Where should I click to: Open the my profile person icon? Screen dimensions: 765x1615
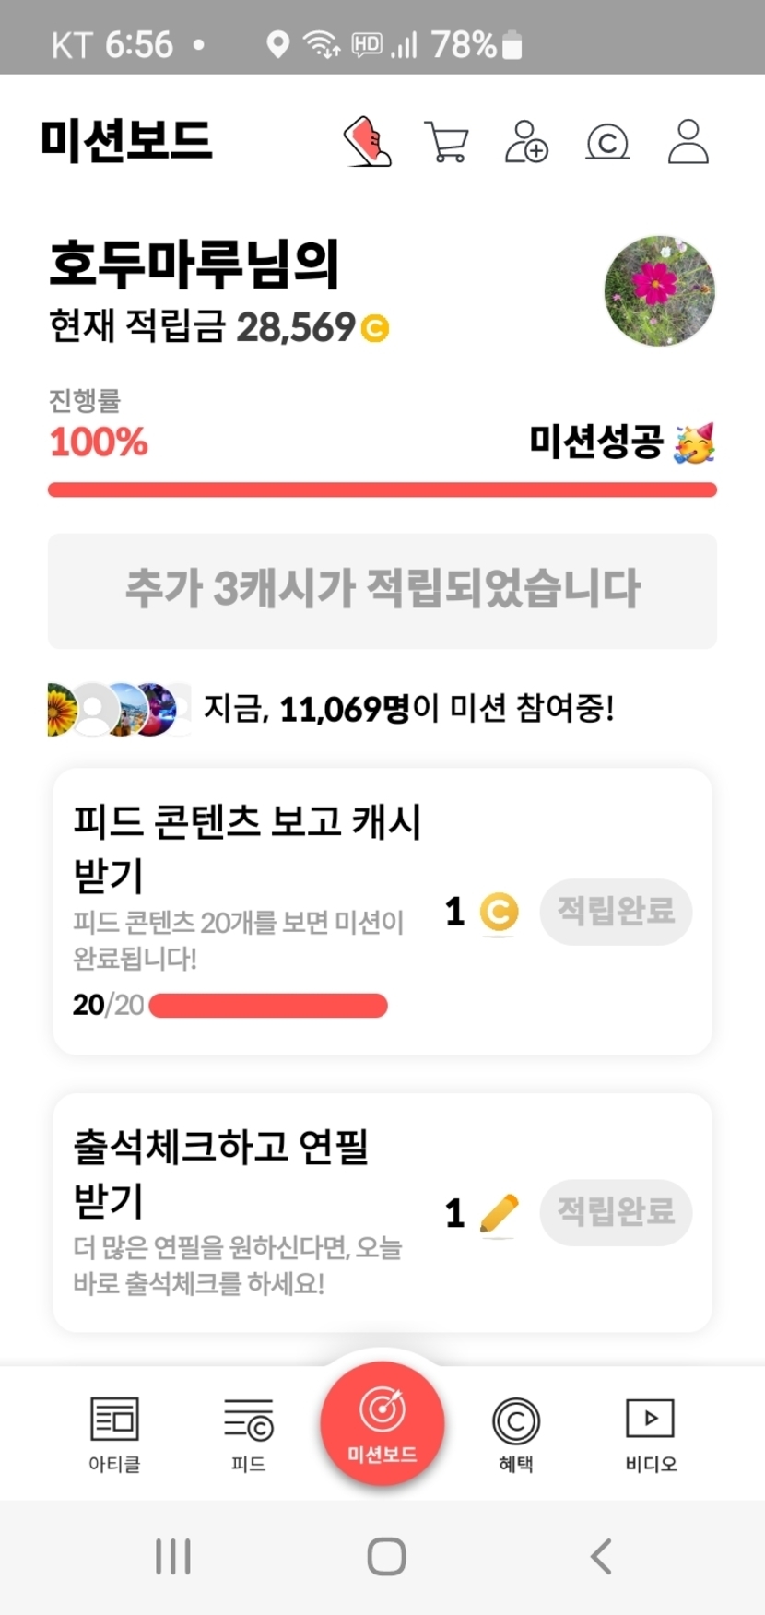click(x=688, y=142)
